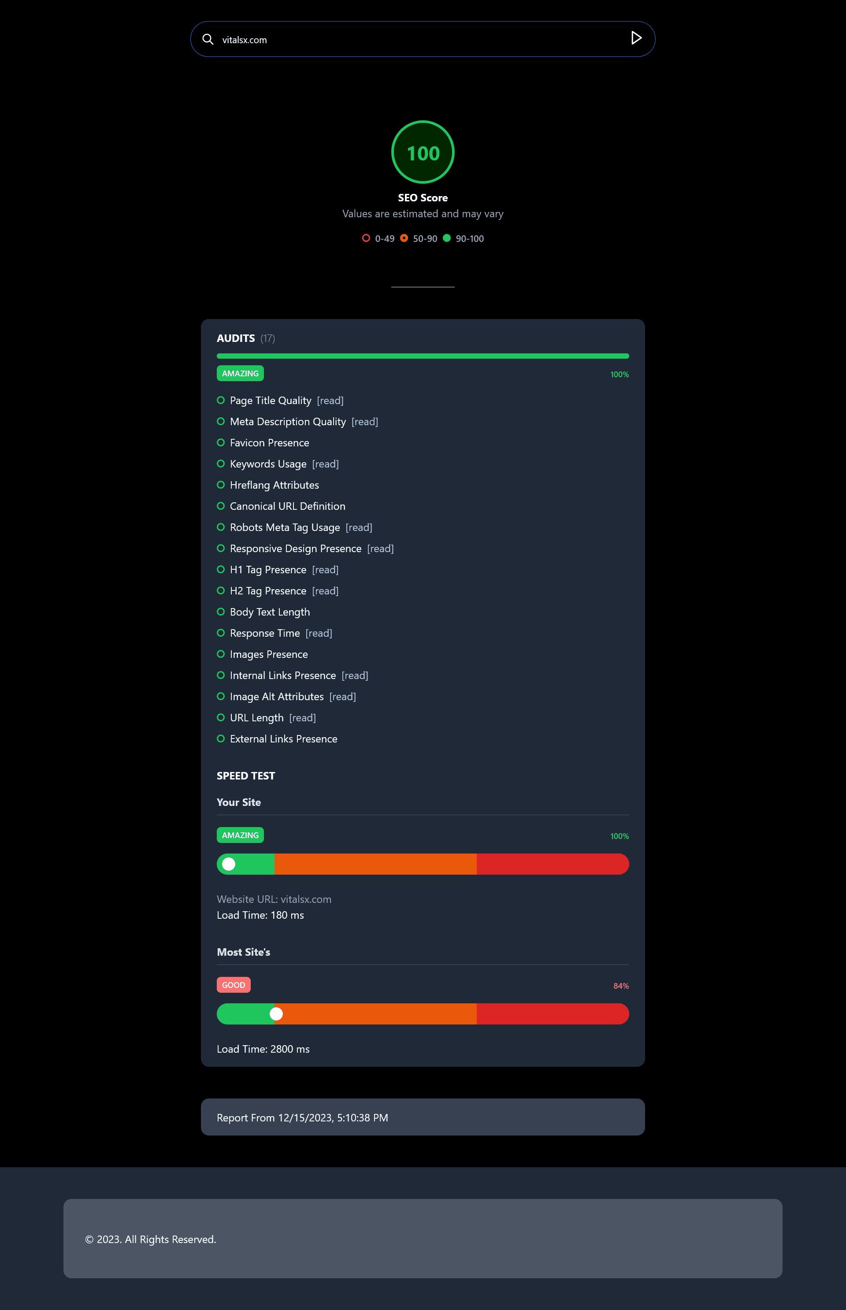Select the 50-90 score range indicator

tap(404, 238)
